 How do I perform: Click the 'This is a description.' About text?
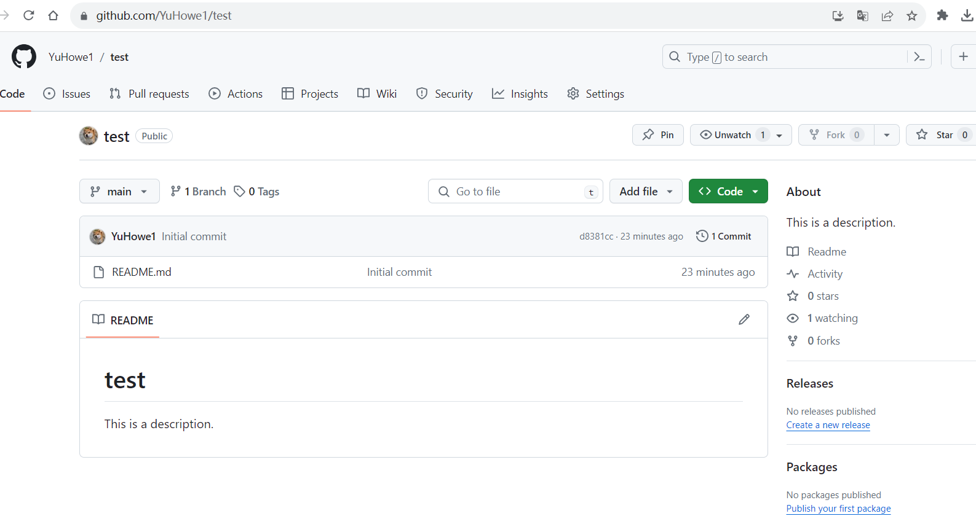click(841, 222)
